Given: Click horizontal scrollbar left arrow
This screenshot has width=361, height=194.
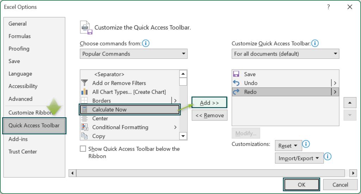Looking at the screenshot, I should pyautogui.click(x=73, y=173).
